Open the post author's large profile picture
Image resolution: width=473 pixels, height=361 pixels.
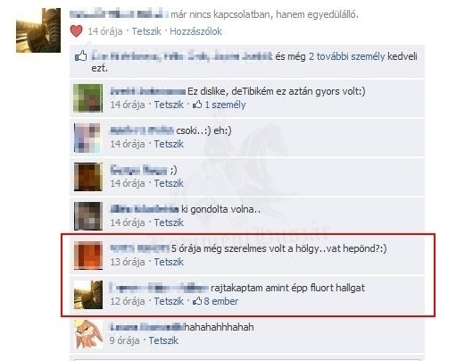(38, 30)
